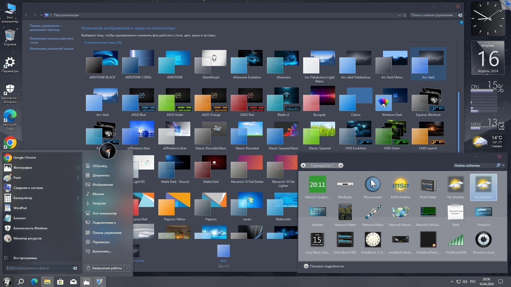This screenshot has width=511, height=287.
Task: Open the Phantom clock gadget
Action: tap(483, 240)
